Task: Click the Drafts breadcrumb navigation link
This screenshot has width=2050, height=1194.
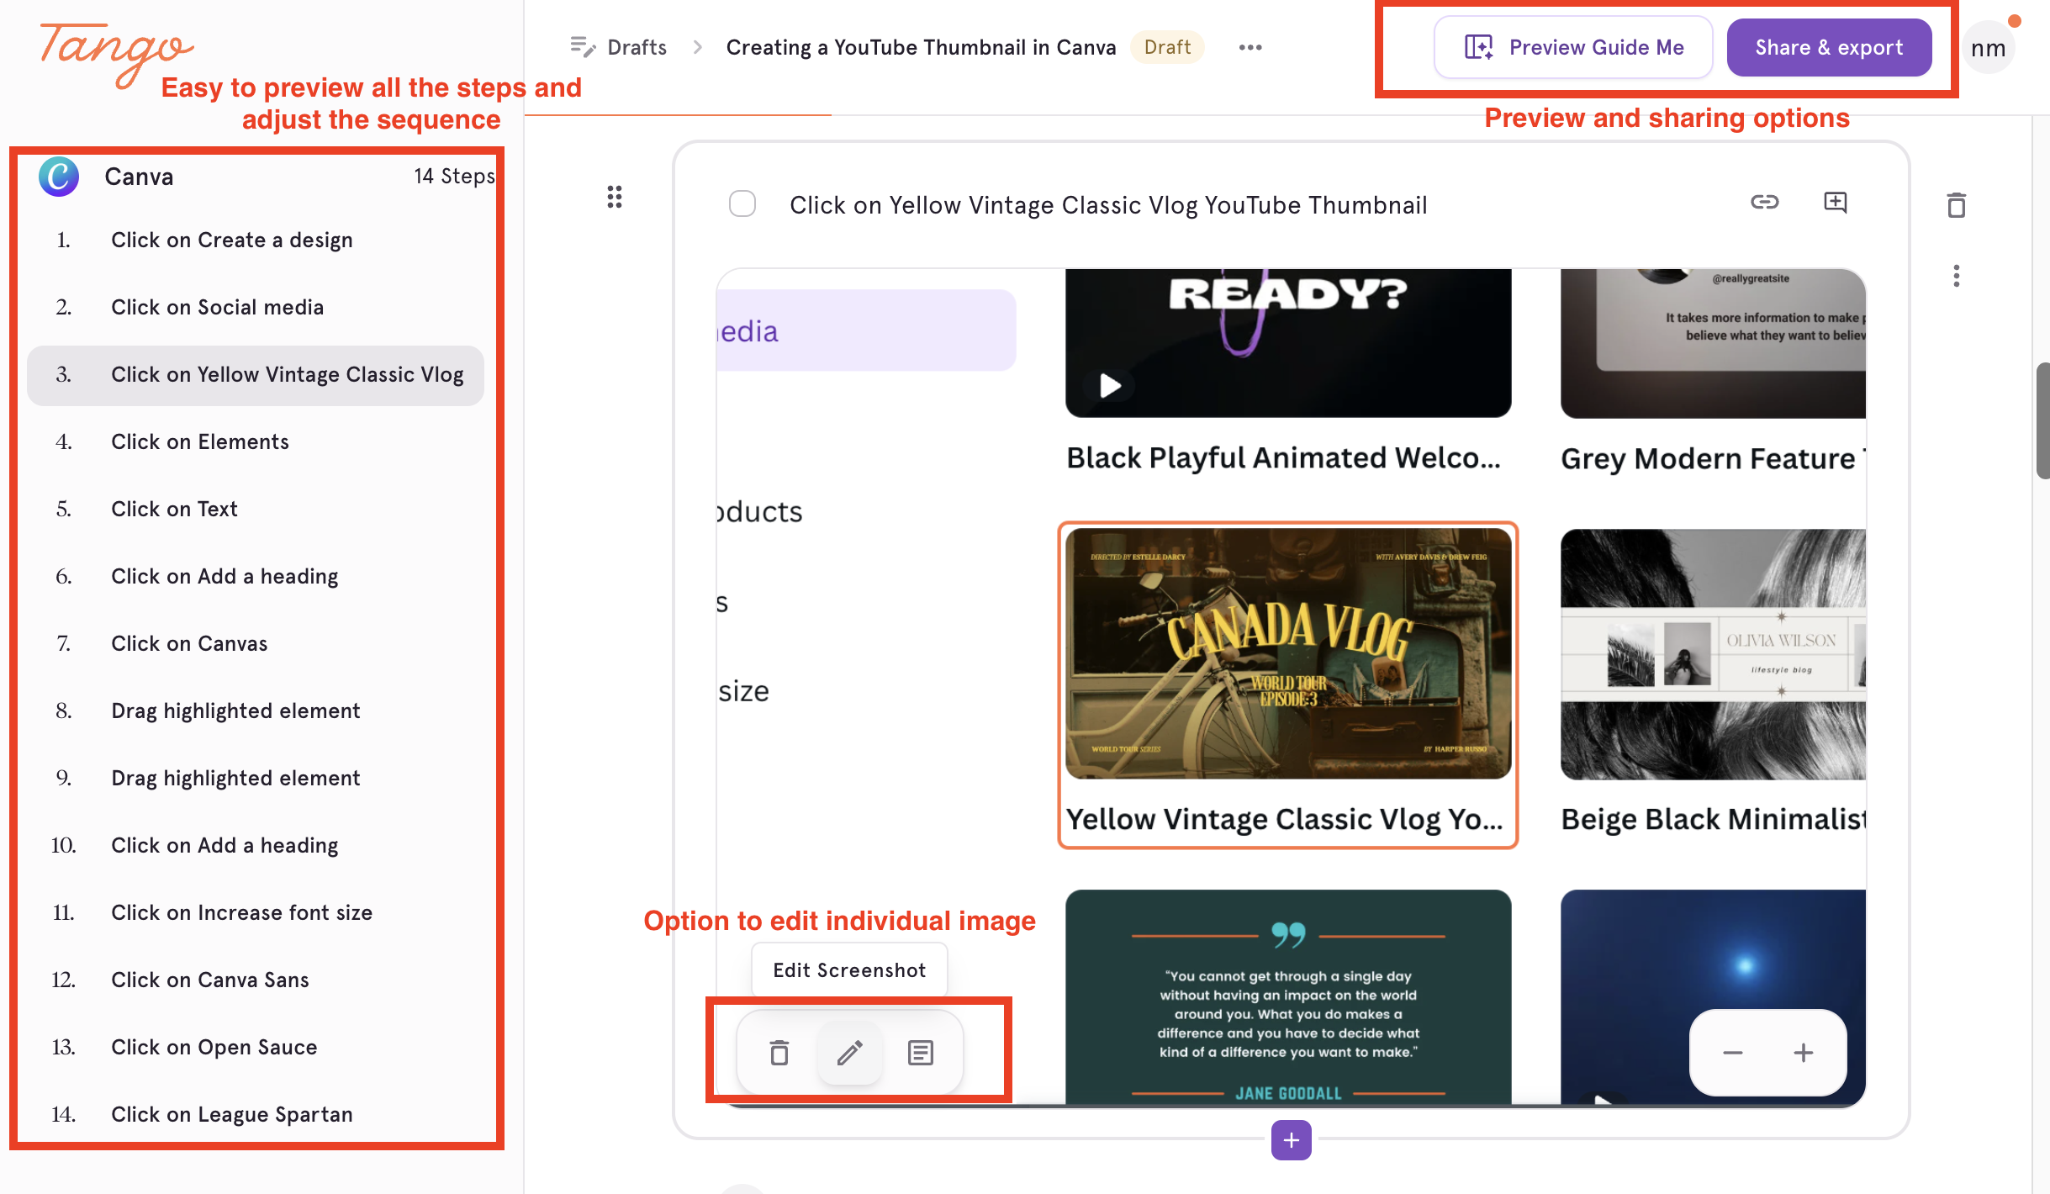Action: tap(635, 45)
